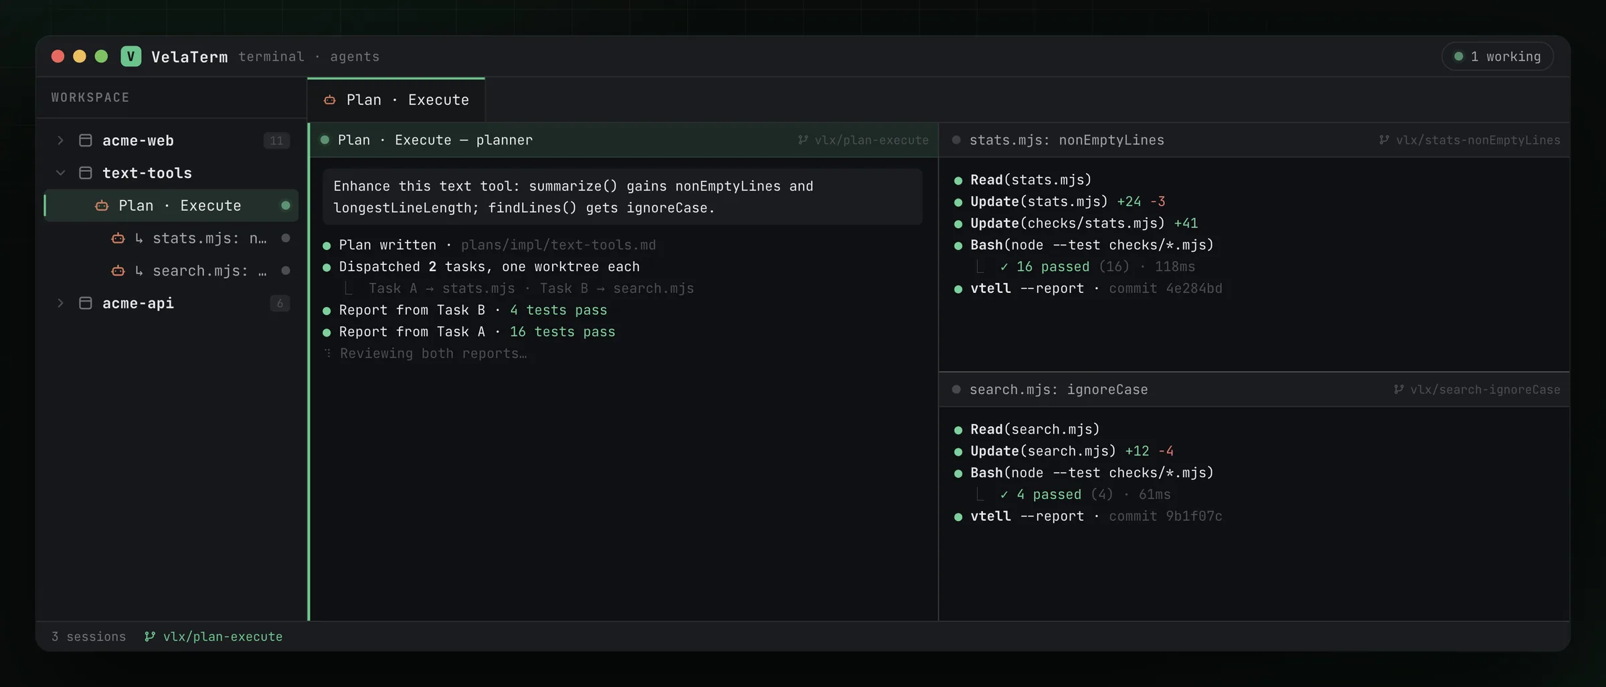The height and width of the screenshot is (687, 1606).
Task: Click the search.mjs: ignoreCase pane title
Action: pos(1059,389)
